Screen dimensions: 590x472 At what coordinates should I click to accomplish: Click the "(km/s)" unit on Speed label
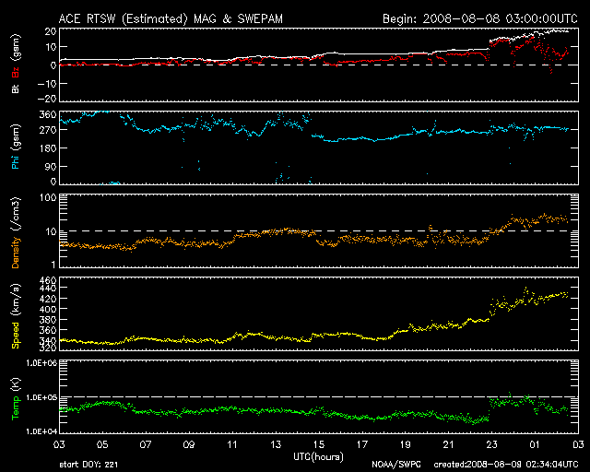pos(16,301)
